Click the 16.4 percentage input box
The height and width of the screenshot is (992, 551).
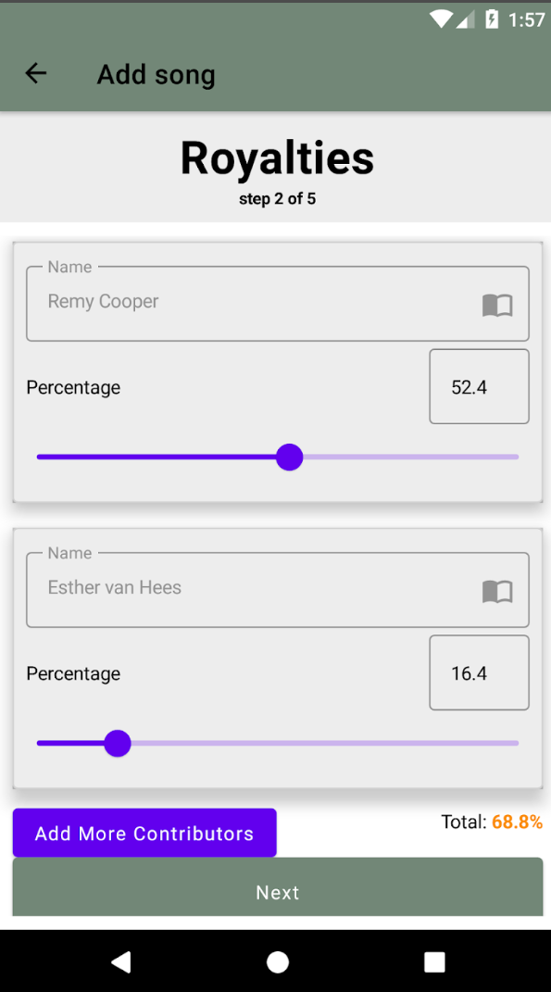click(x=479, y=672)
